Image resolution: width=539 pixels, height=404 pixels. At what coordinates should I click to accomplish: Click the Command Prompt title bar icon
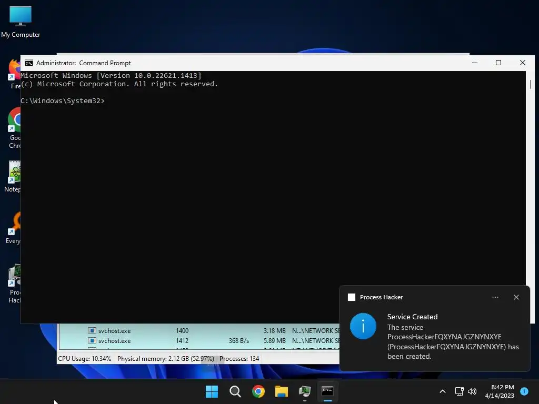pyautogui.click(x=29, y=63)
